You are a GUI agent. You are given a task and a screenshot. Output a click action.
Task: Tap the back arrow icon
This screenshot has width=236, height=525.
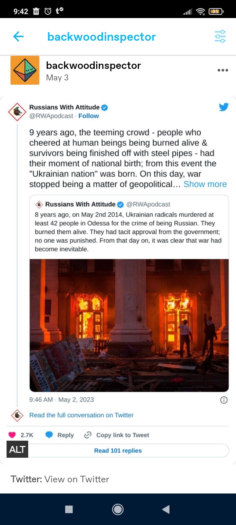(18, 36)
